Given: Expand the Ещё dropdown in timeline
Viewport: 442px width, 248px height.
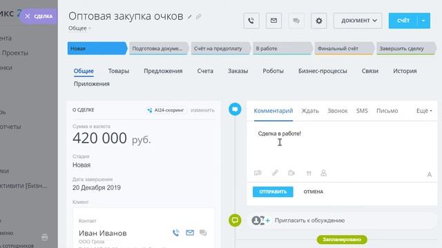Looking at the screenshot, I should [424, 111].
